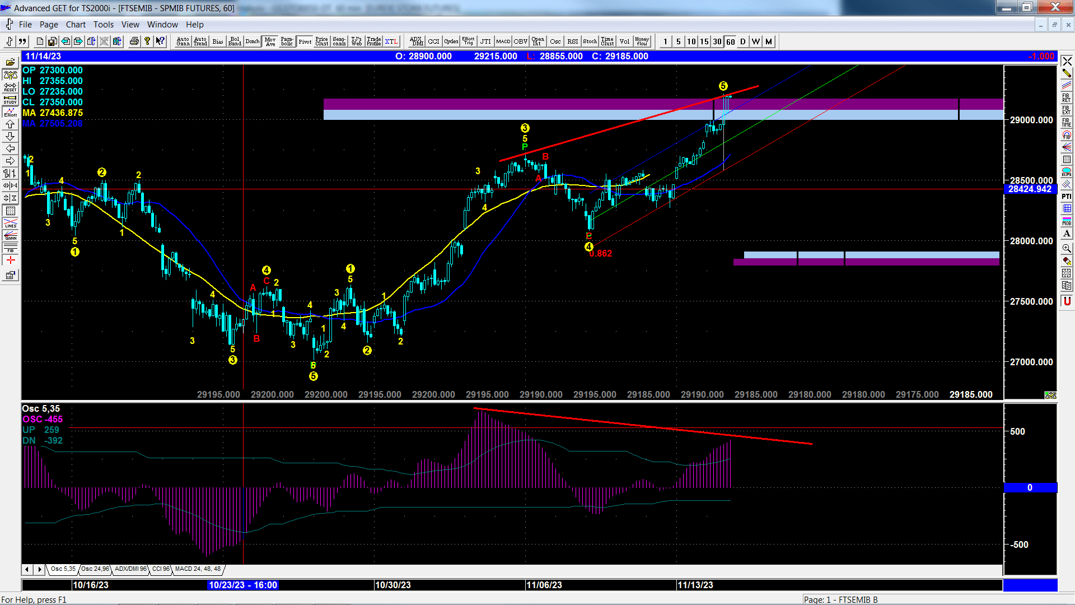The image size is (1075, 605).
Task: Select the FIB TIME tool in right toolbar
Action: click(x=1067, y=123)
